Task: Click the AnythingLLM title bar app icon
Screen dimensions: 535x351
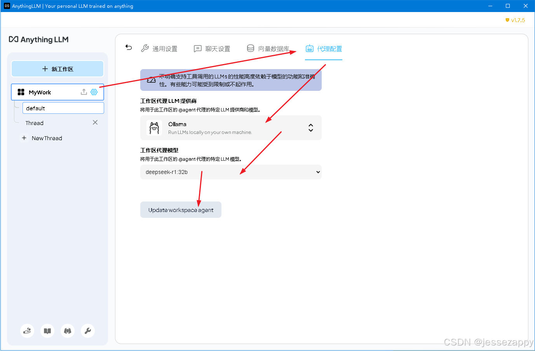Action: [7, 6]
